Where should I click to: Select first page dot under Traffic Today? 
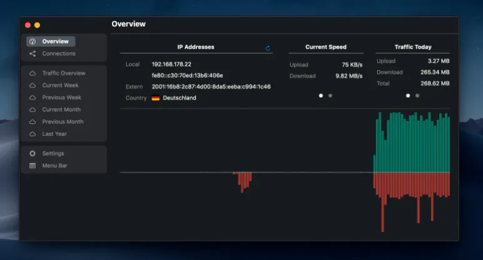click(x=408, y=96)
